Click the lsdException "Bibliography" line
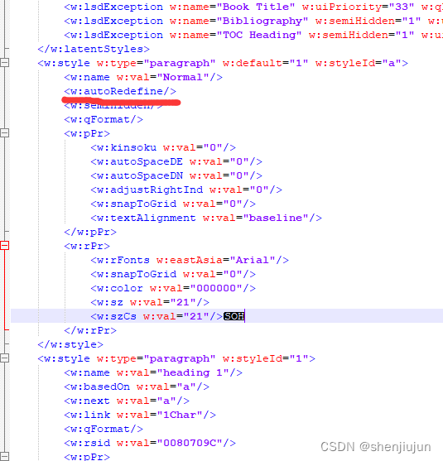 pos(253,21)
